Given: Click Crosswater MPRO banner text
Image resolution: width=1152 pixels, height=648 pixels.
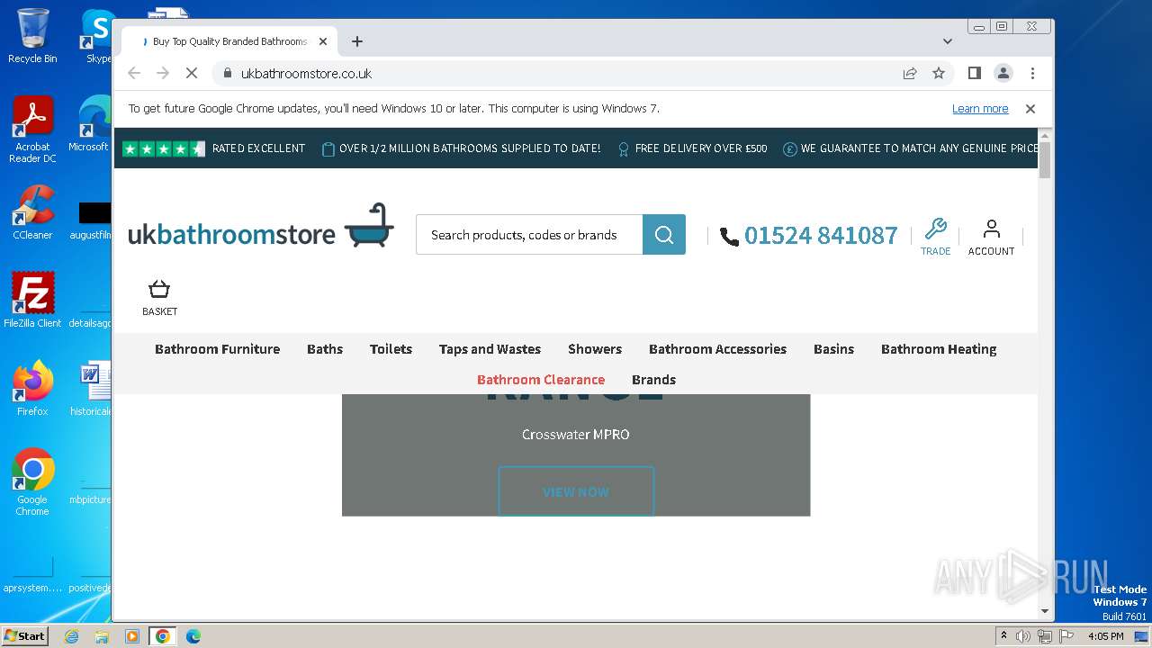Looking at the screenshot, I should pos(576,435).
